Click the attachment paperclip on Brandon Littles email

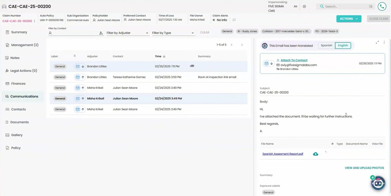pyautogui.click(x=192, y=66)
